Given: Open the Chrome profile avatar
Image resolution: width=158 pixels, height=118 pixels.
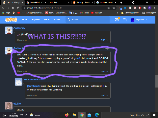Looking at the screenshot, I should (x=149, y=8).
